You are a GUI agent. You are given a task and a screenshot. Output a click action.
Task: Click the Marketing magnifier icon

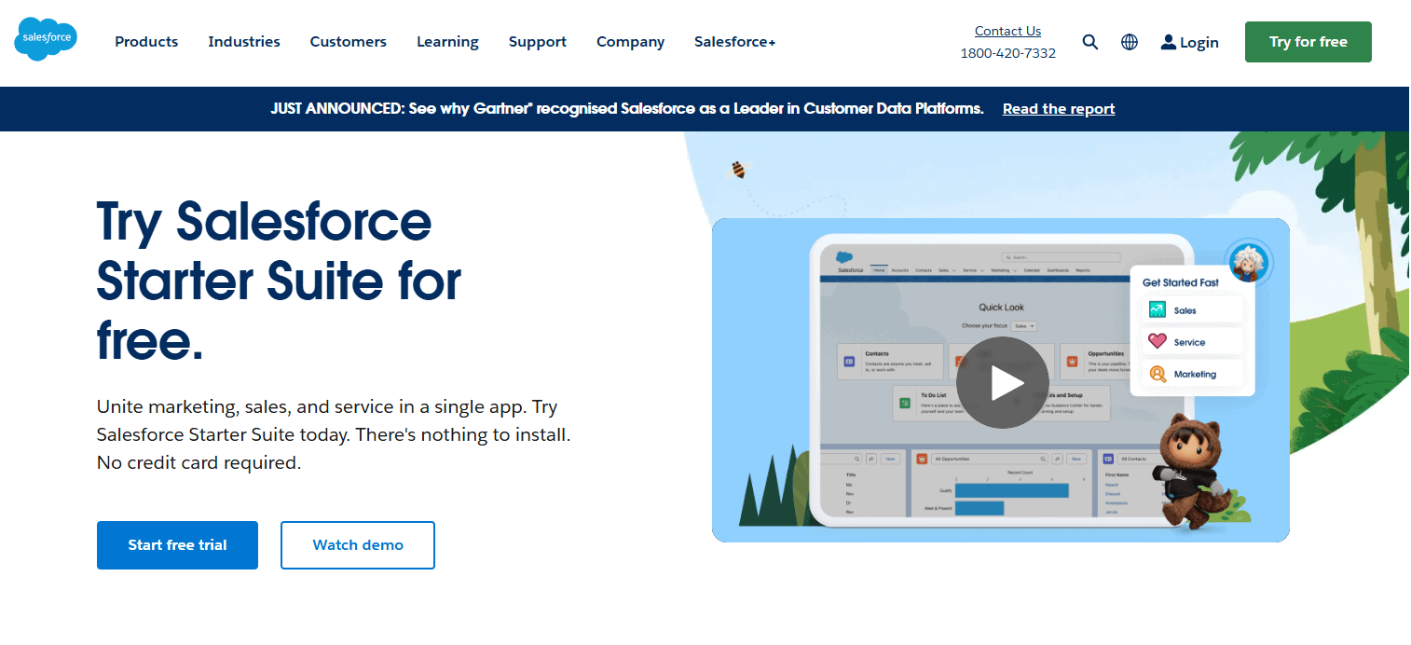click(1158, 374)
